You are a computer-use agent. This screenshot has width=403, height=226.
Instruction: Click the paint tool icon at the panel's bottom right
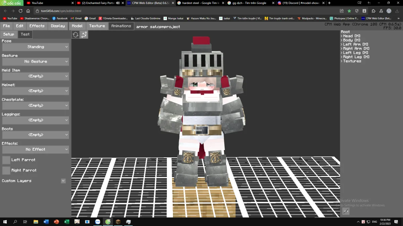tap(346, 211)
